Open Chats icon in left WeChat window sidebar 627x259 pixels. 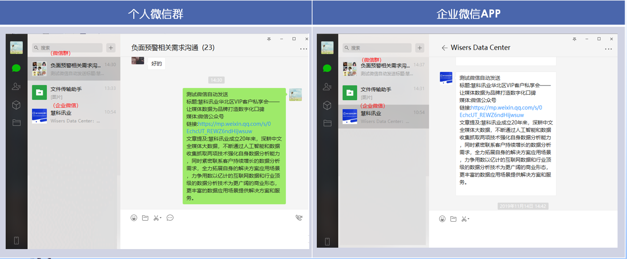[17, 68]
